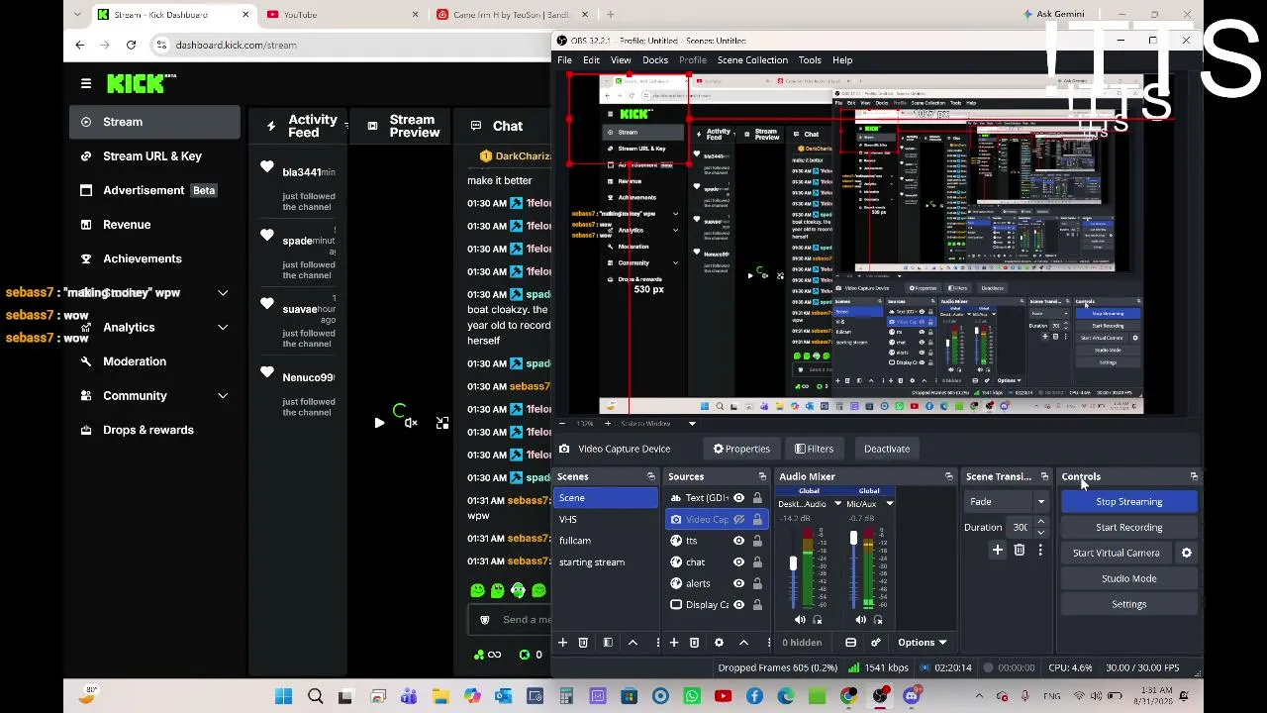Remove the selected source with trash icon
The height and width of the screenshot is (713, 1267).
(x=695, y=643)
